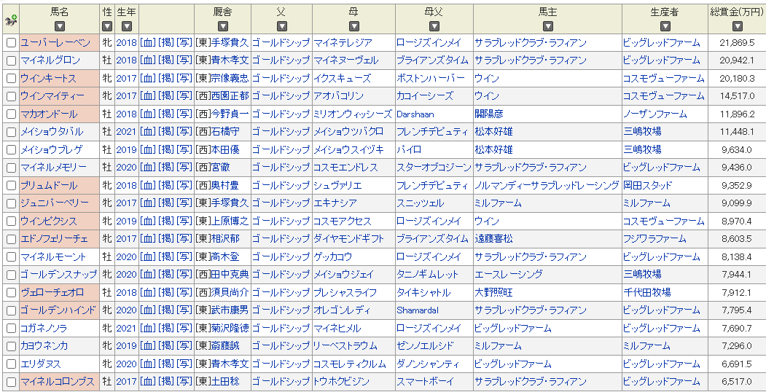Open birth year 2019 for ウインピクシス

coord(127,222)
